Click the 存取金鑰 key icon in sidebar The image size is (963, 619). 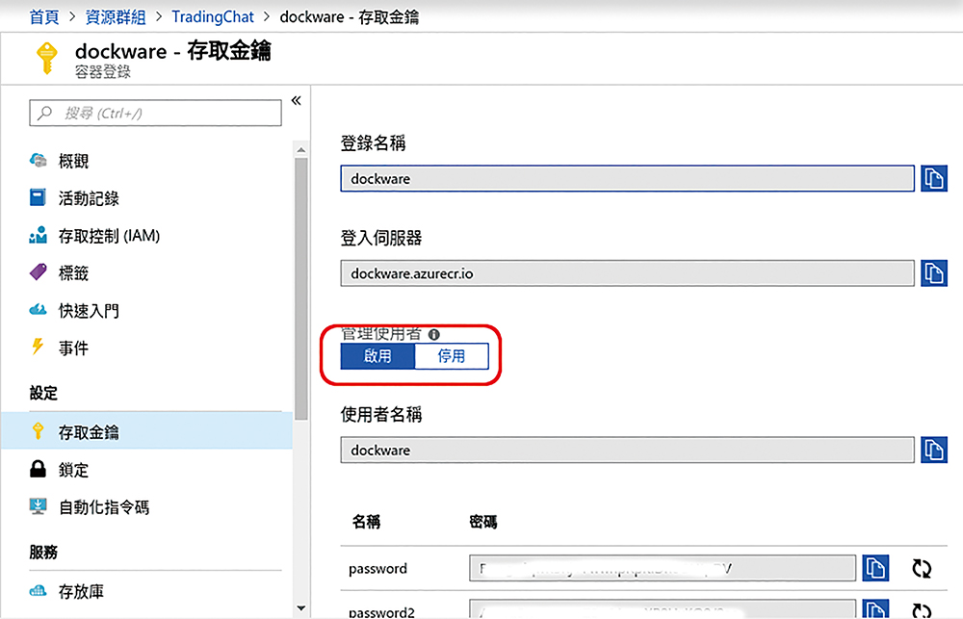(x=39, y=431)
